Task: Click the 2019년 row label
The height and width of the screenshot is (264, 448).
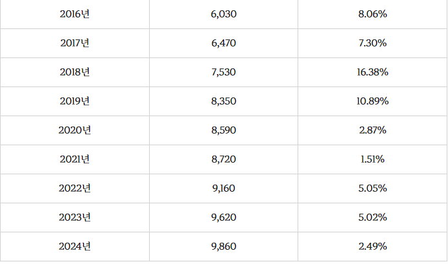Action: pyautogui.click(x=74, y=101)
